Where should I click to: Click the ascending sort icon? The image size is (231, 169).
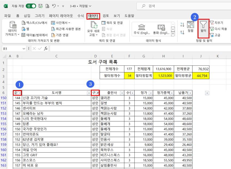[x=182, y=25]
